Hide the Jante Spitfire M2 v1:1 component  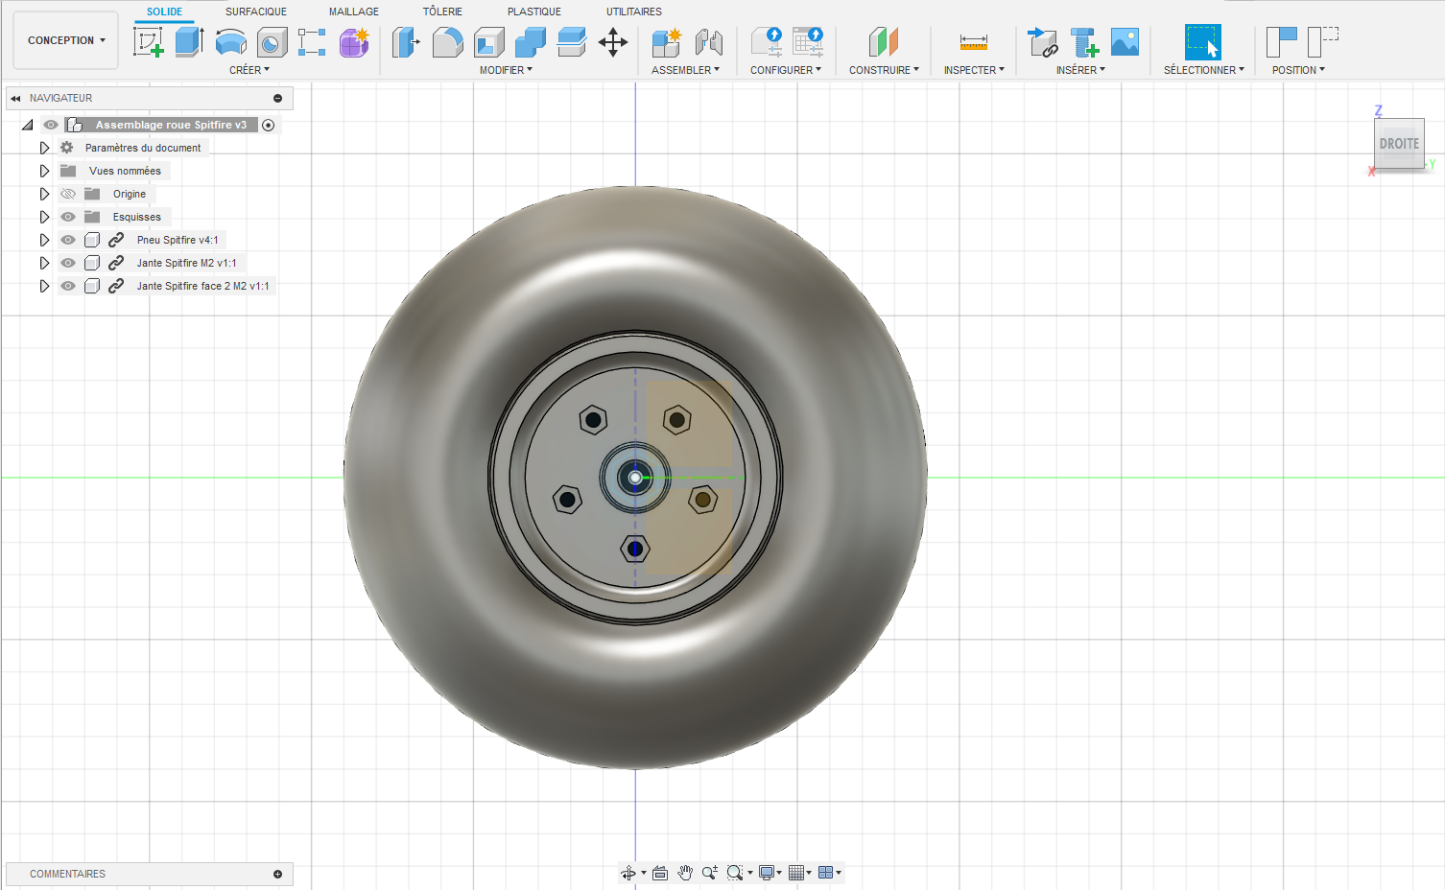coord(68,263)
